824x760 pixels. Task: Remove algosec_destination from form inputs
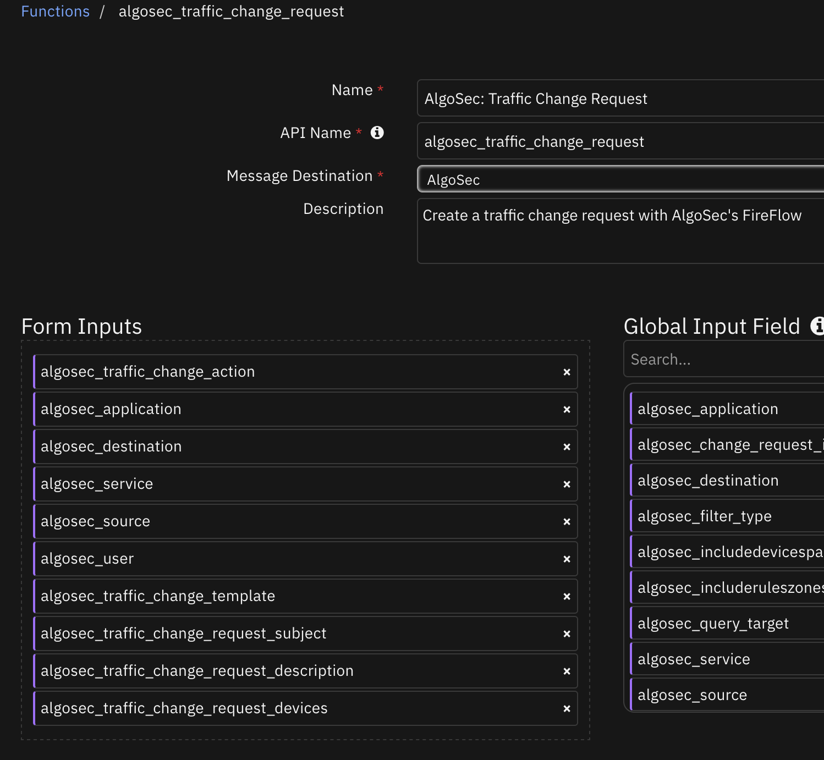[x=567, y=447]
